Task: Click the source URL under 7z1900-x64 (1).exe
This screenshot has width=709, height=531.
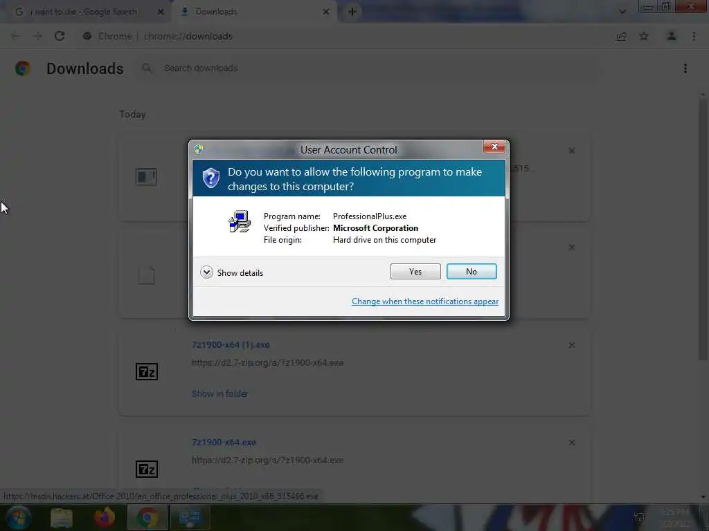Action: [267, 362]
